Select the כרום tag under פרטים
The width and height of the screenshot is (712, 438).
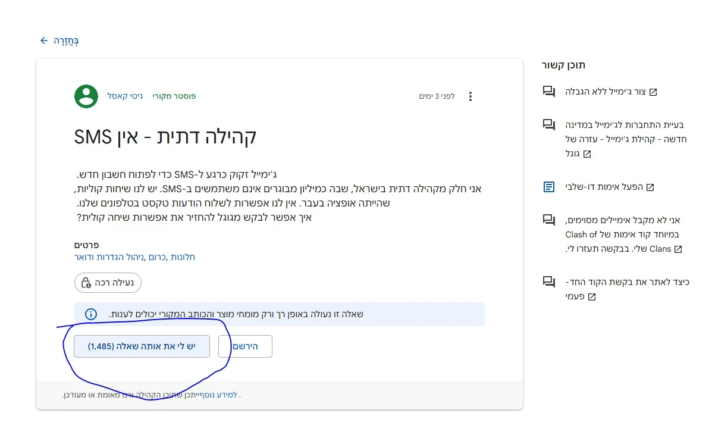157,257
